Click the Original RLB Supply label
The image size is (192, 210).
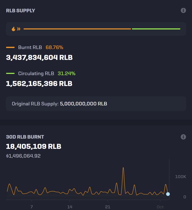pyautogui.click(x=35, y=104)
